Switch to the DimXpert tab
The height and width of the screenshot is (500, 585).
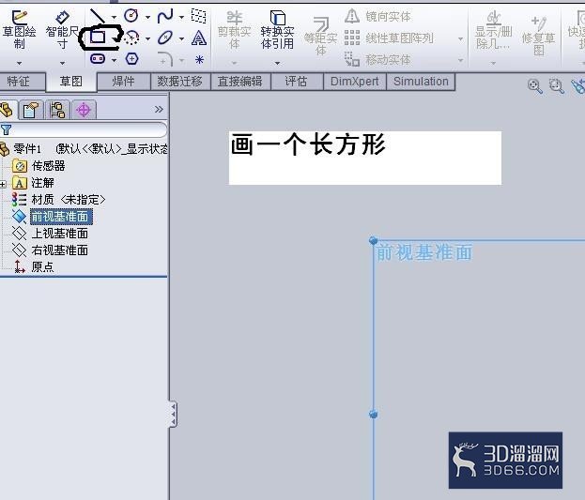tap(354, 82)
